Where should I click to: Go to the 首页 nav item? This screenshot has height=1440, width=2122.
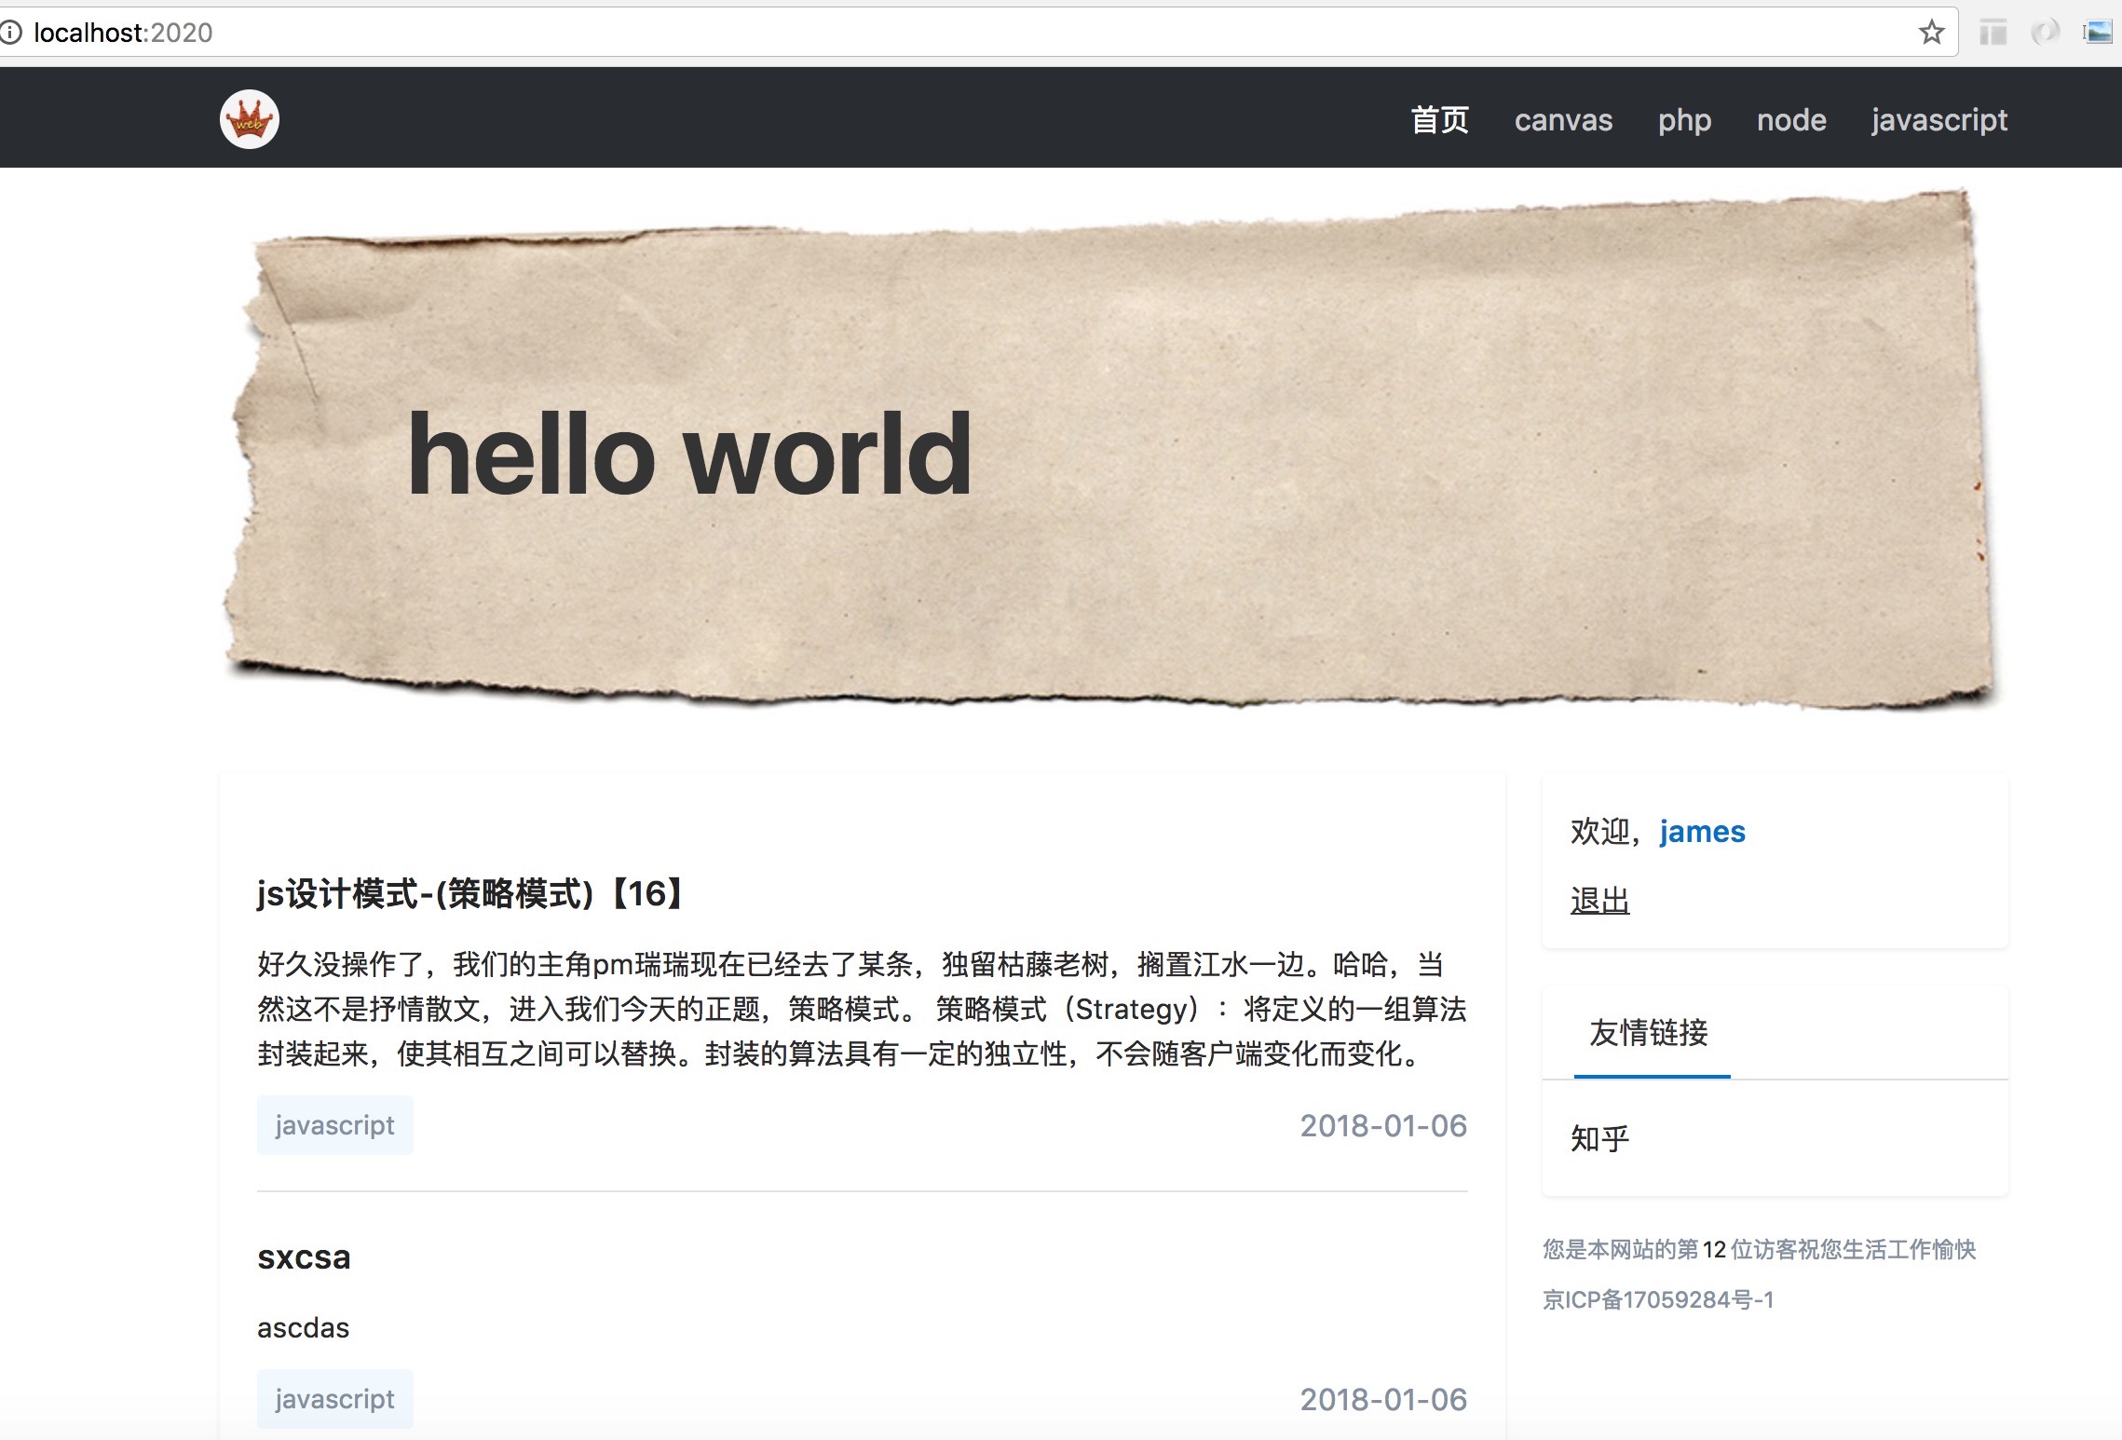[1439, 120]
